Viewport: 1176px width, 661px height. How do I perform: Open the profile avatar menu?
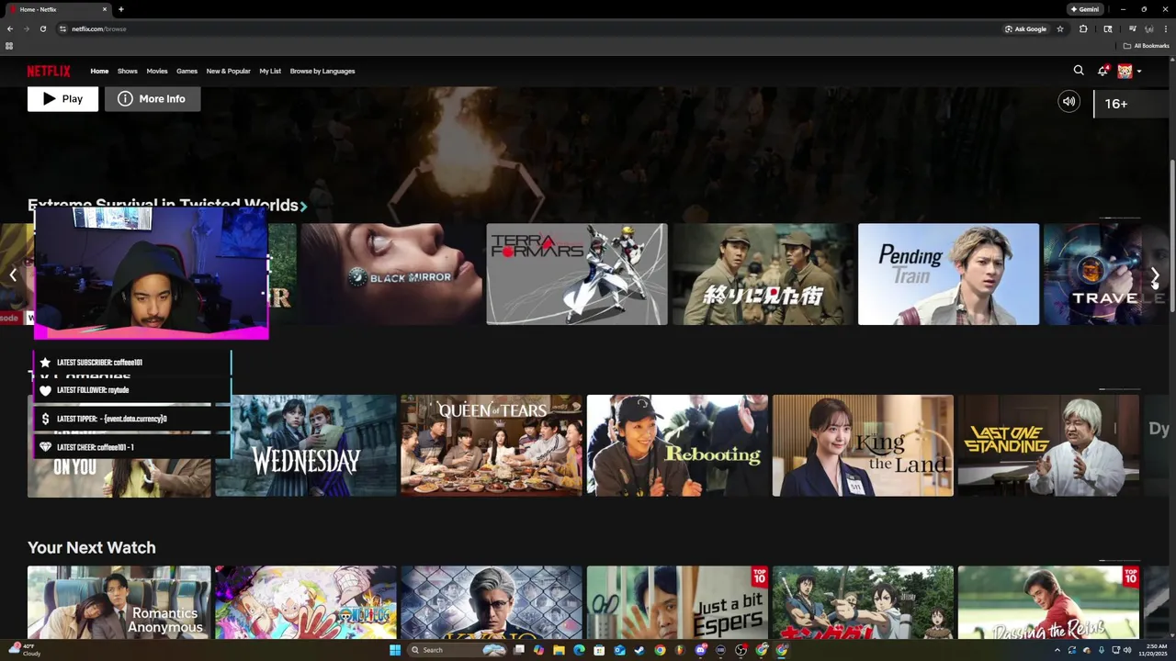tap(1125, 71)
